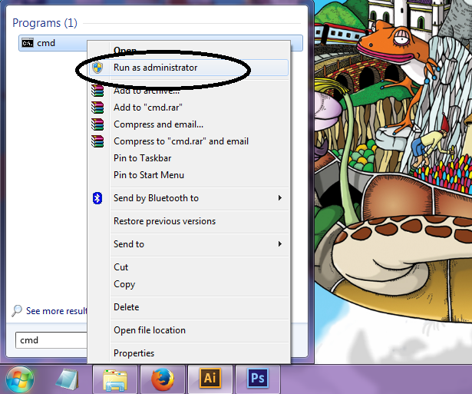Expand the Send to submenu arrow
472x394 pixels.
coord(280,243)
